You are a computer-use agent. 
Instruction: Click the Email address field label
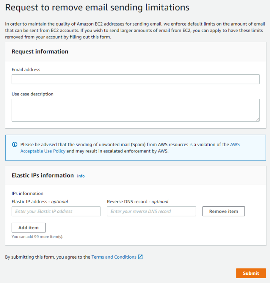point(26,70)
